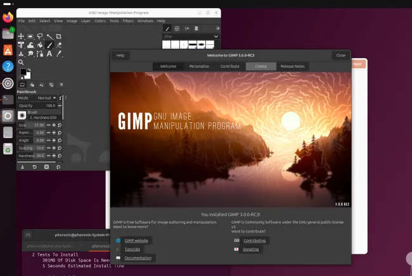This screenshot has height=276, width=412.
Task: Click the GIMP website link
Action: pyautogui.click(x=136, y=241)
